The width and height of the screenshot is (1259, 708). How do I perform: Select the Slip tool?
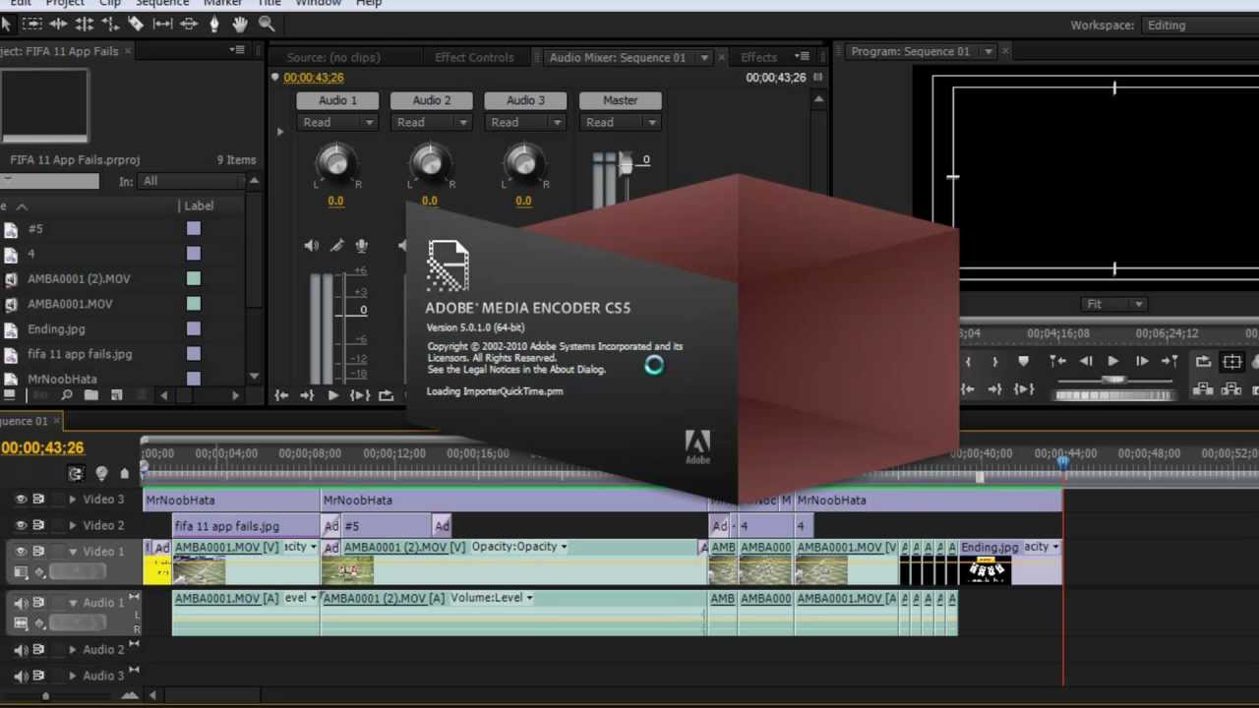[162, 24]
